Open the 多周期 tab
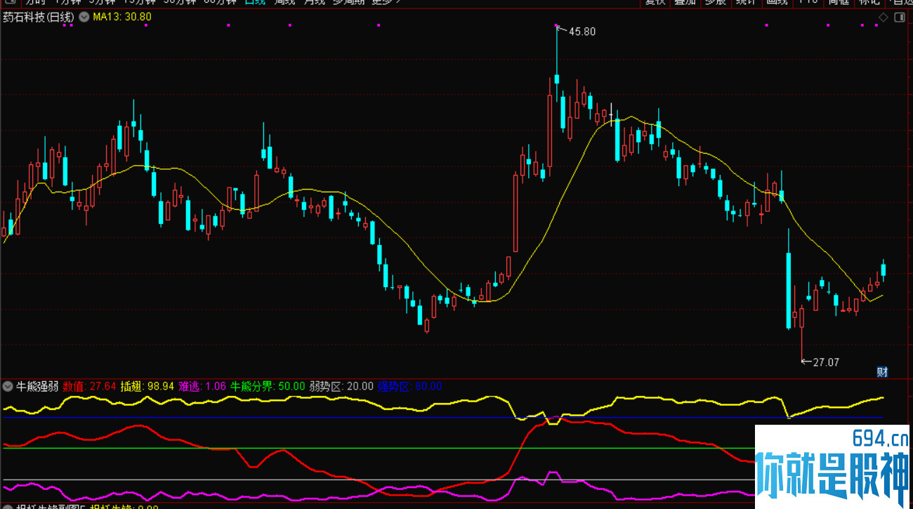The height and width of the screenshot is (509, 913). point(348,3)
